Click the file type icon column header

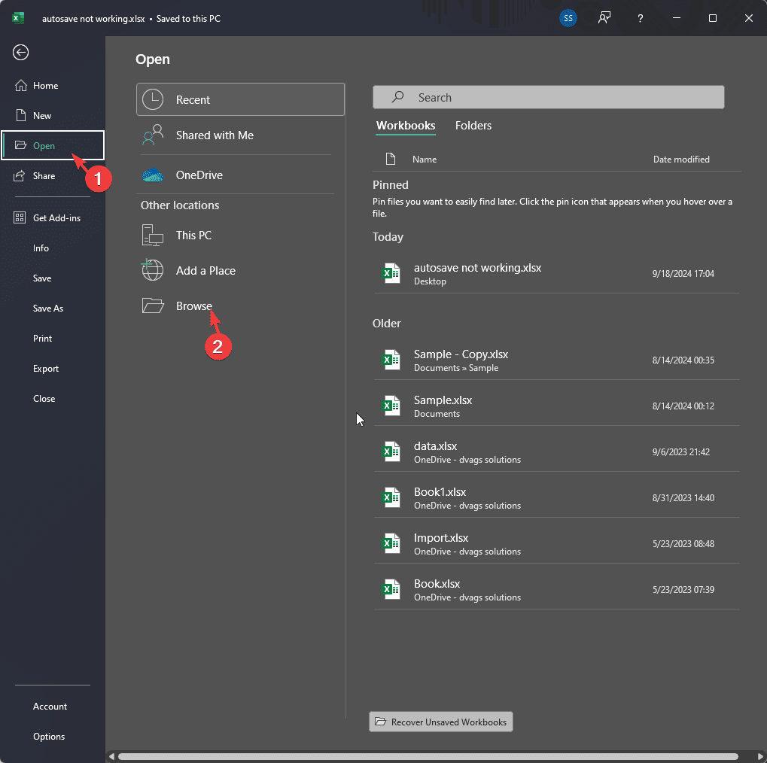pos(391,159)
